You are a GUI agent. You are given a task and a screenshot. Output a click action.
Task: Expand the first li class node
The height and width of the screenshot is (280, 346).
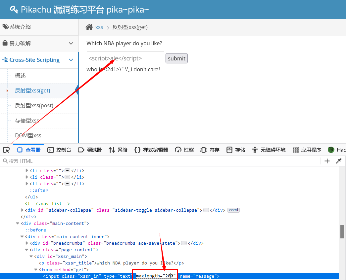[27, 170]
